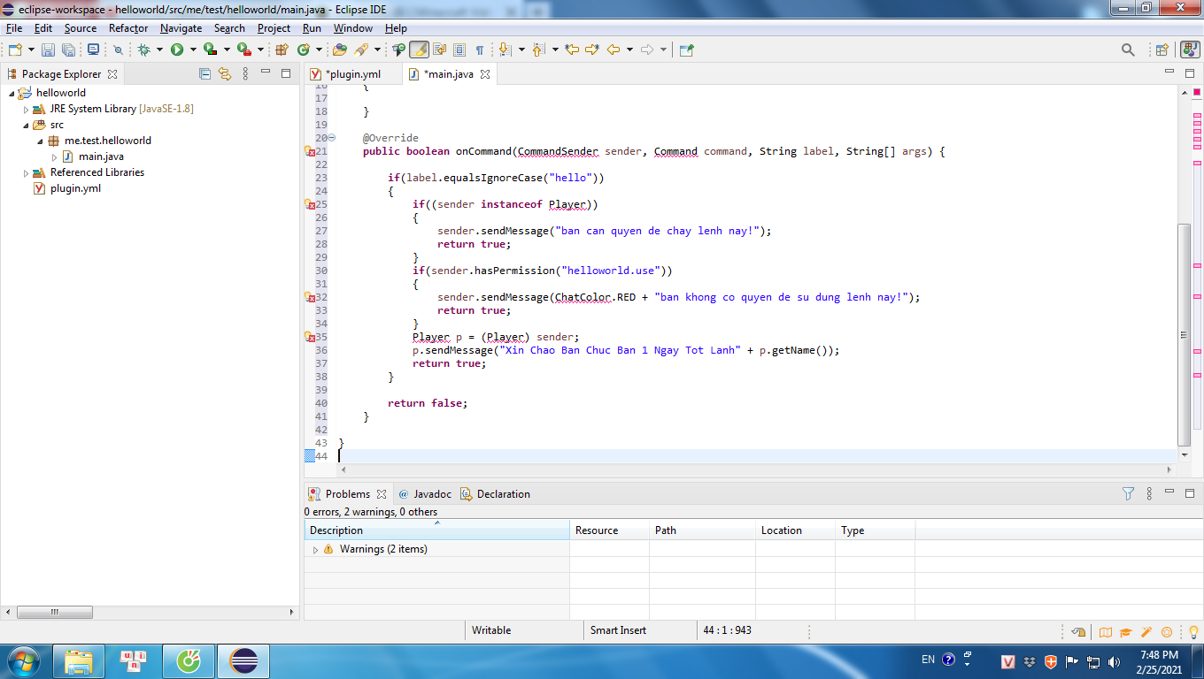The width and height of the screenshot is (1204, 679).
Task: Expand the JRE System Library node
Action: tap(26, 109)
